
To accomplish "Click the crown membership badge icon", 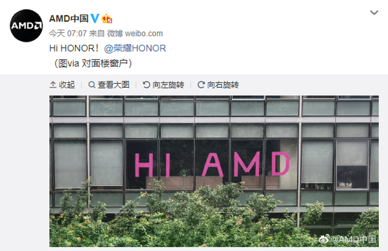I will [107, 19].
